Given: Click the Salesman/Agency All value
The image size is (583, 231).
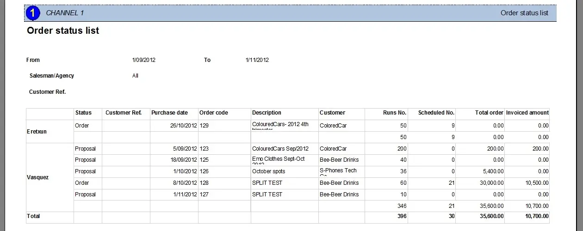Looking at the screenshot, I should (x=135, y=76).
